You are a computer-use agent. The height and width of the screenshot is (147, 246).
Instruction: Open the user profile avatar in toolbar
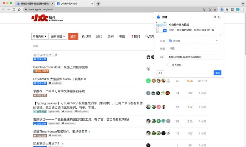[238, 10]
